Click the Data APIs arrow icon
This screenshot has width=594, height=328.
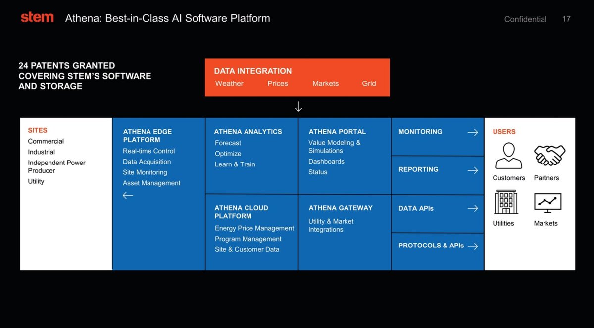tap(473, 208)
